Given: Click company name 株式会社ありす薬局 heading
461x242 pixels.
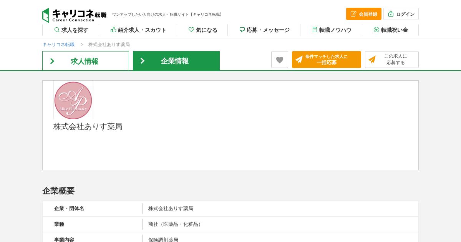Looking at the screenshot, I should (88, 126).
